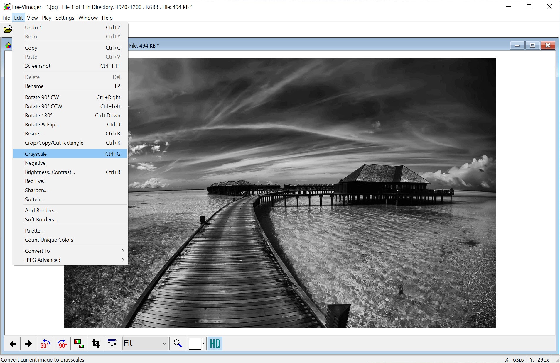Click the magnifier zoom icon
Screen dimensions: 560x363
(x=178, y=344)
